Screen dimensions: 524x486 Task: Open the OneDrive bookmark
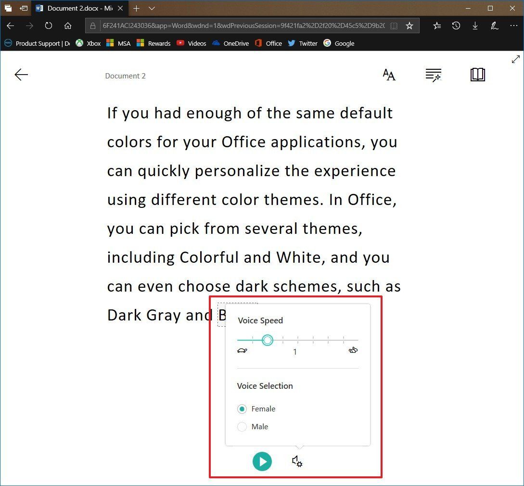(230, 43)
